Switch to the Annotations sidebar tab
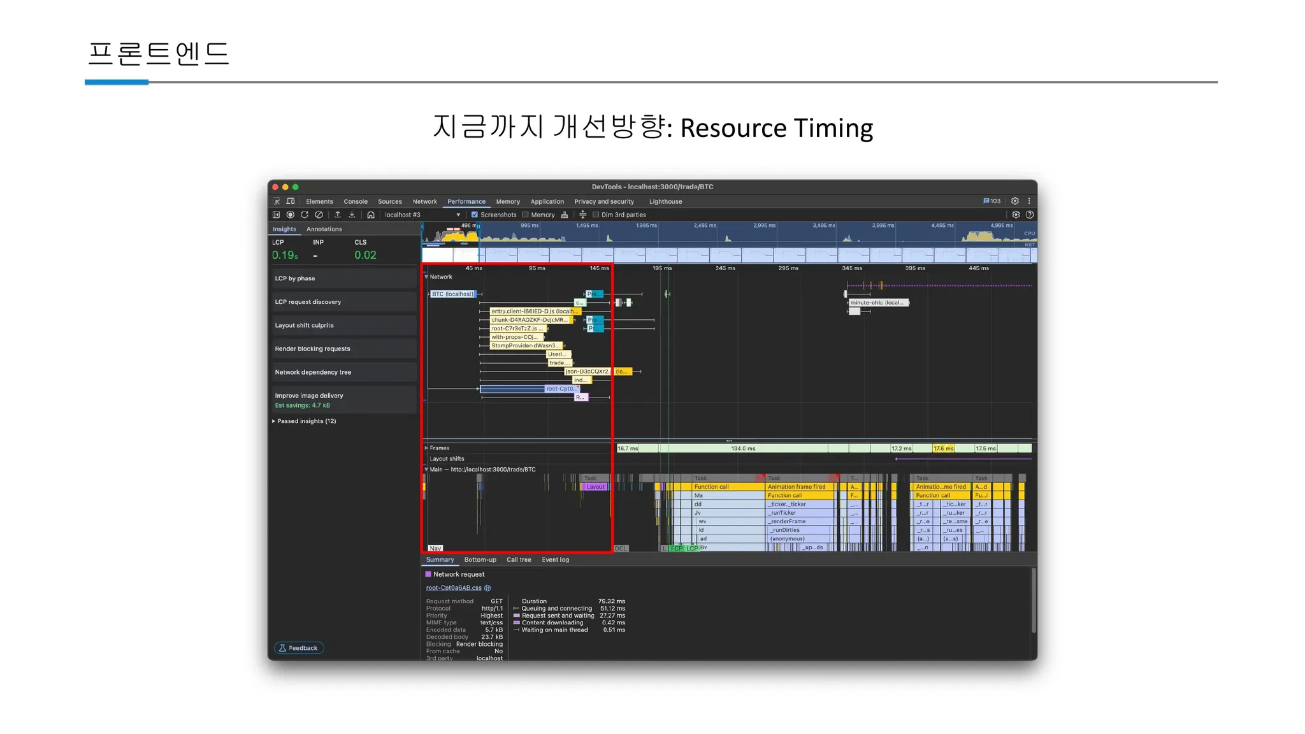1305x734 pixels. tap(324, 229)
